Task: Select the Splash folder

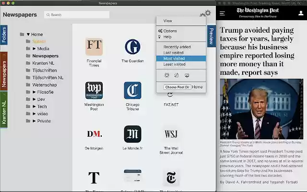Action: tap(39, 41)
